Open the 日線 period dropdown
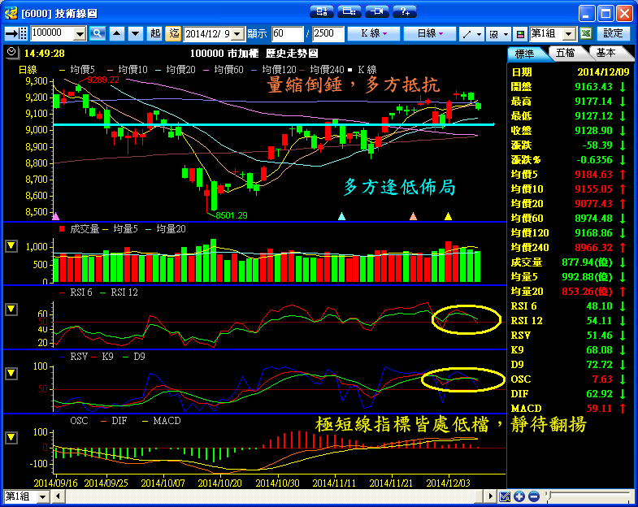The width and height of the screenshot is (638, 507). [x=430, y=33]
